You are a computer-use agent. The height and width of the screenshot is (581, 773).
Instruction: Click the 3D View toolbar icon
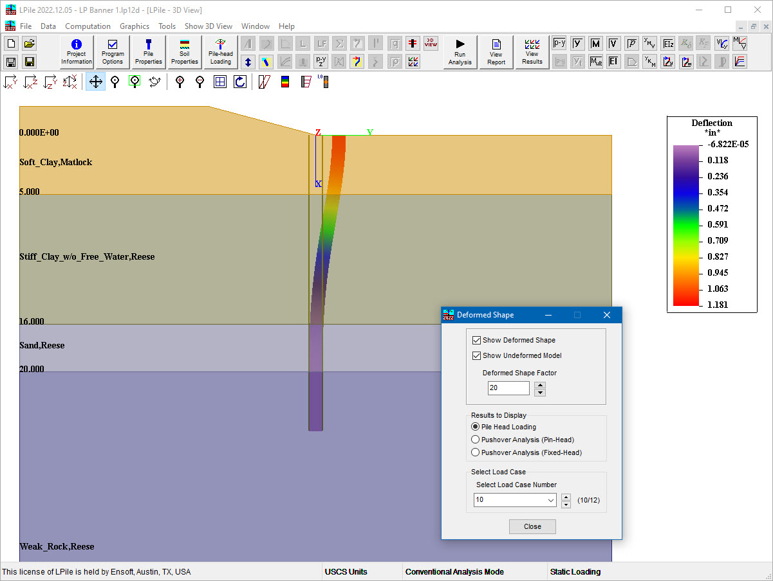(431, 44)
